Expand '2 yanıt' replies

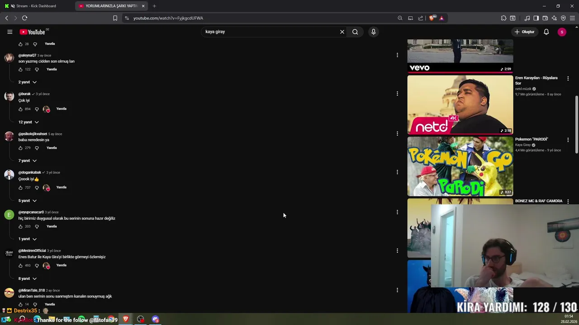[28, 82]
